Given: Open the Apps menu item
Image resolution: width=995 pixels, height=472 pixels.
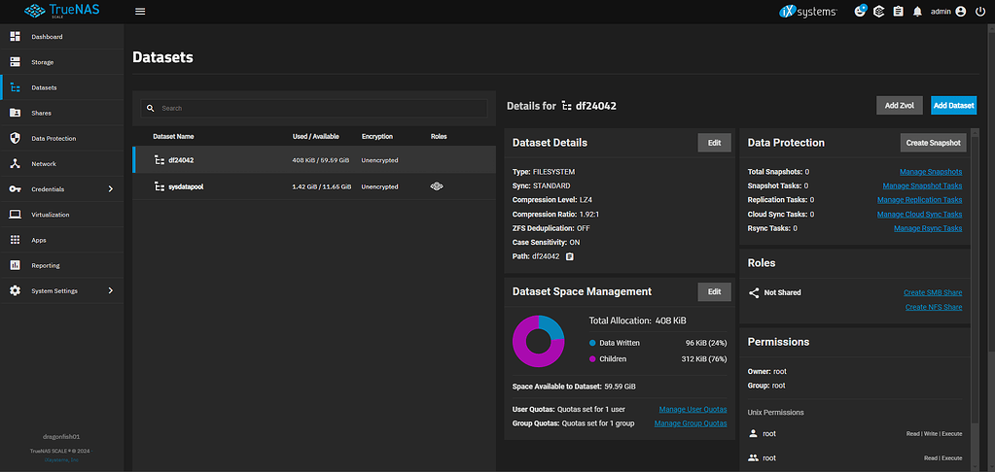Looking at the screenshot, I should 62,240.
